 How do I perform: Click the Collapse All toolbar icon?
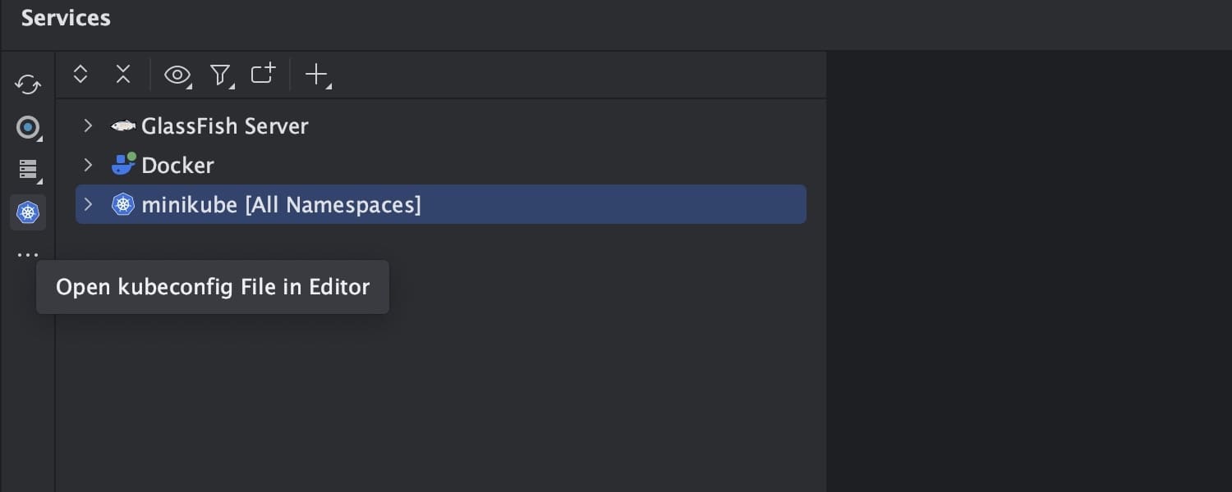[123, 75]
